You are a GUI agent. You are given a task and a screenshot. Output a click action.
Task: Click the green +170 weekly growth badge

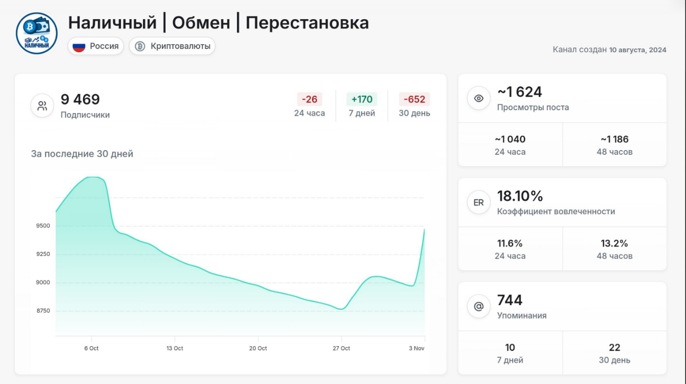coord(362,99)
